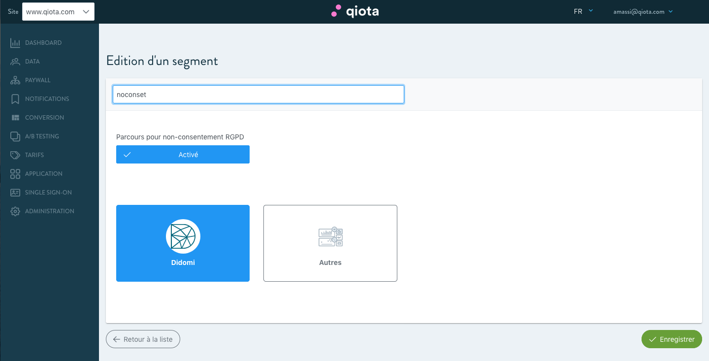
Task: Click the Didomi logo icon
Action: click(183, 236)
